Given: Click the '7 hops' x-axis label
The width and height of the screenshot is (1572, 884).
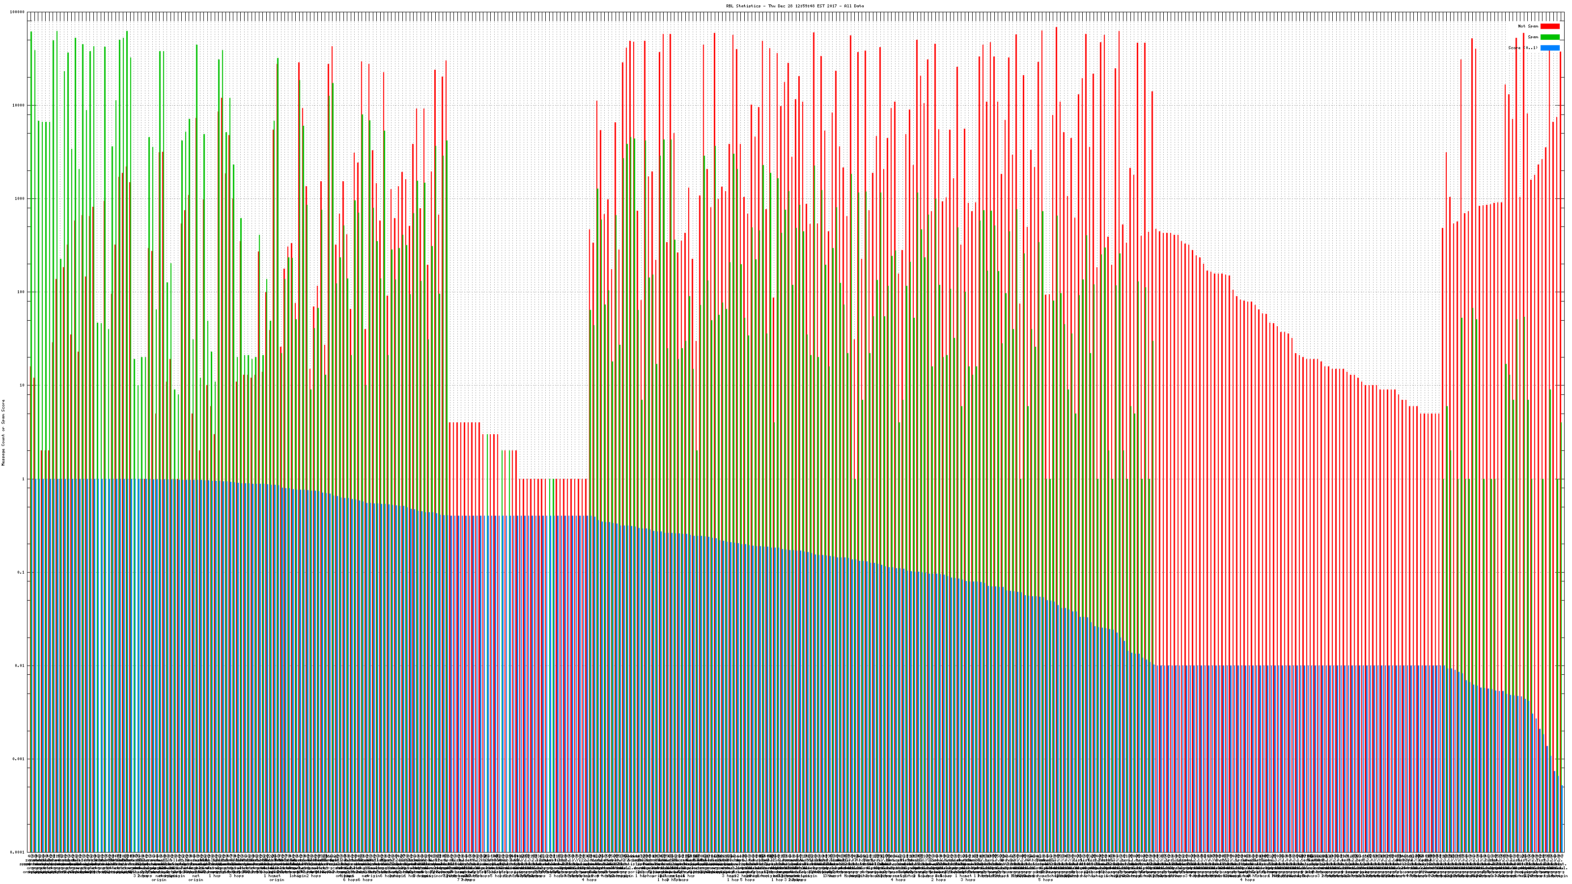Looking at the screenshot, I should [x=466, y=880].
